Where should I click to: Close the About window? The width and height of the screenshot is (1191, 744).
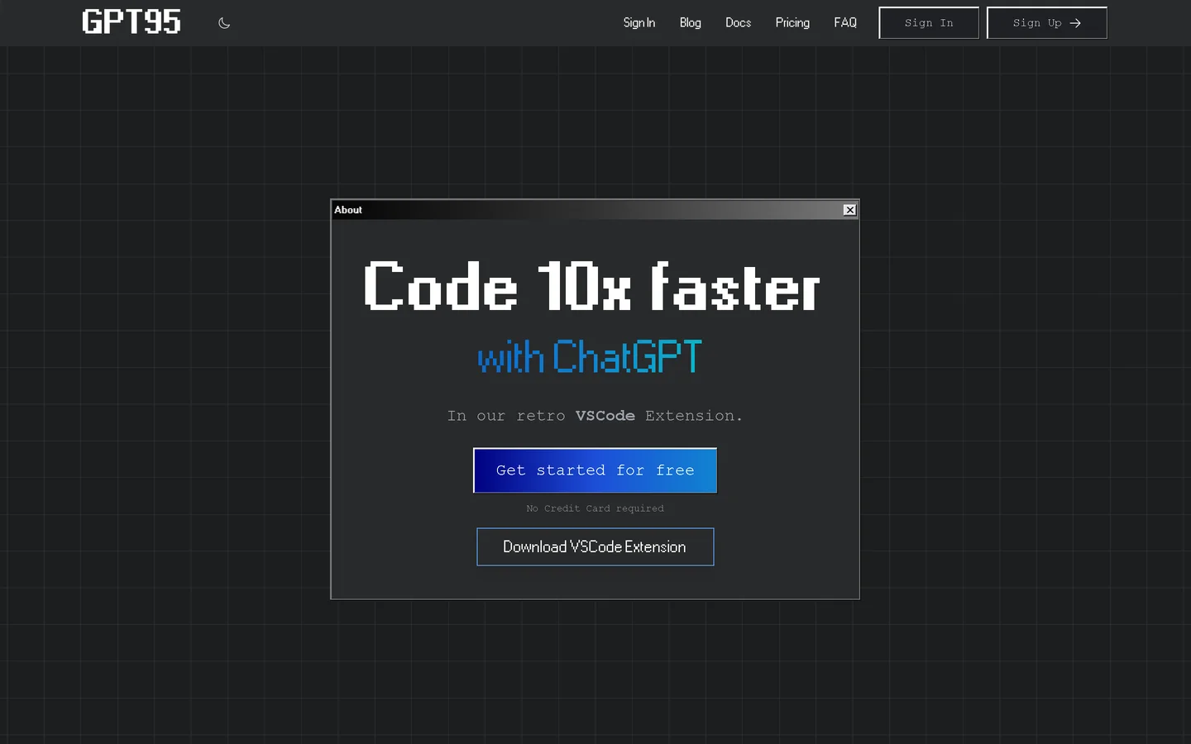[x=849, y=210]
